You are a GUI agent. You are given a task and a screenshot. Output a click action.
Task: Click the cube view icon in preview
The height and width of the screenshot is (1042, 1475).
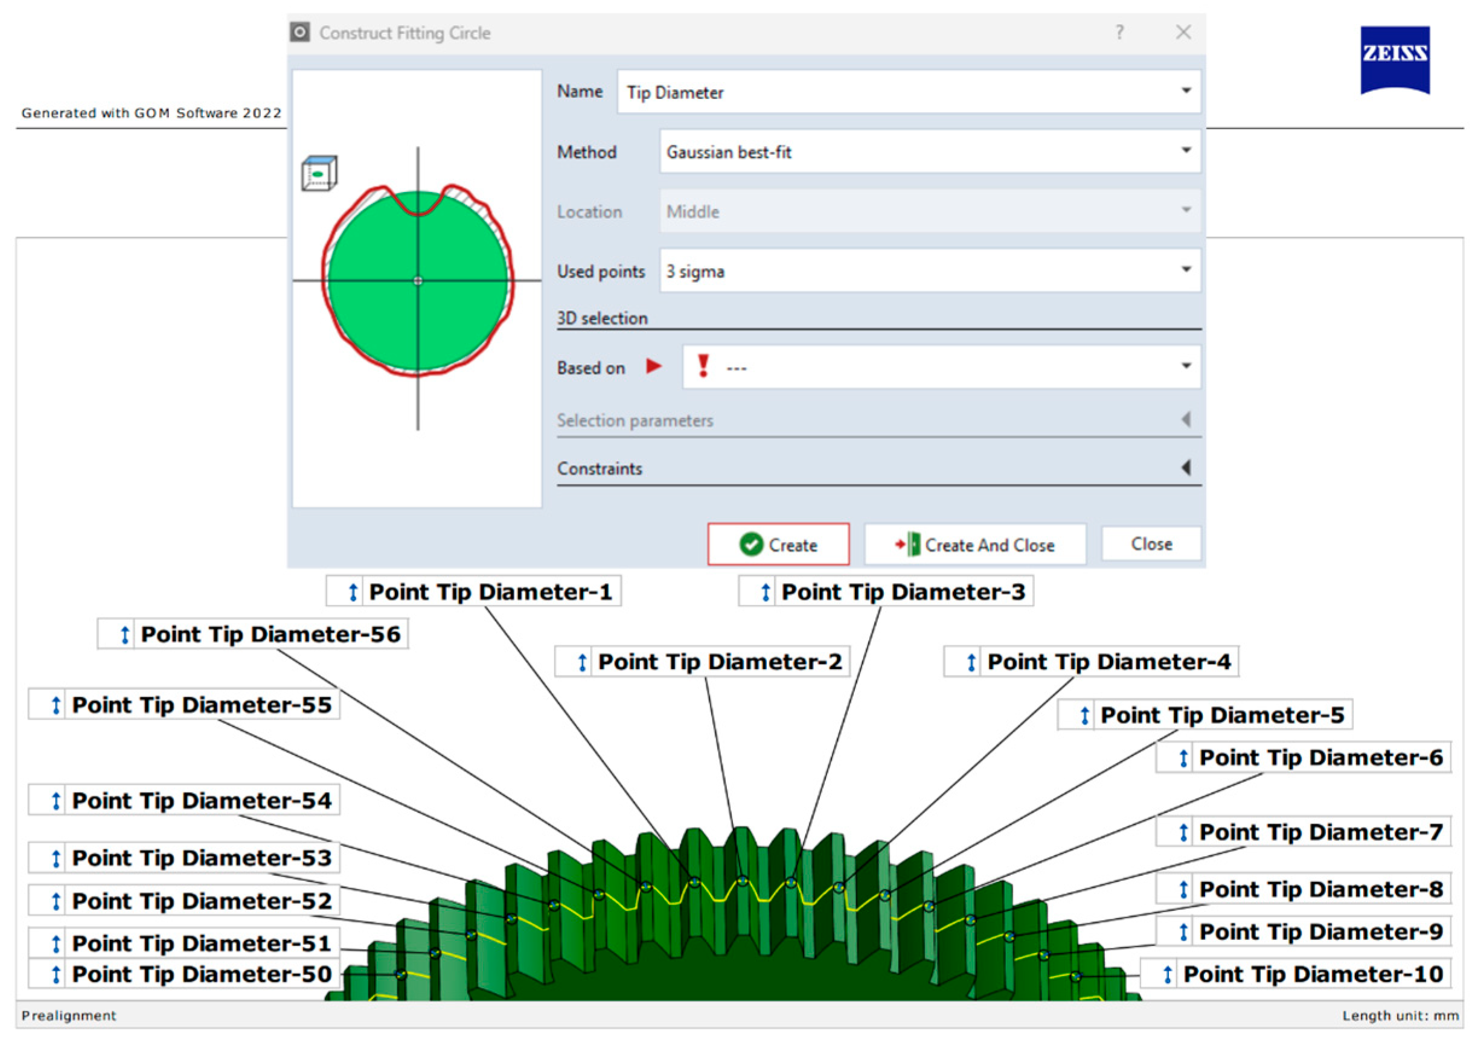[319, 173]
